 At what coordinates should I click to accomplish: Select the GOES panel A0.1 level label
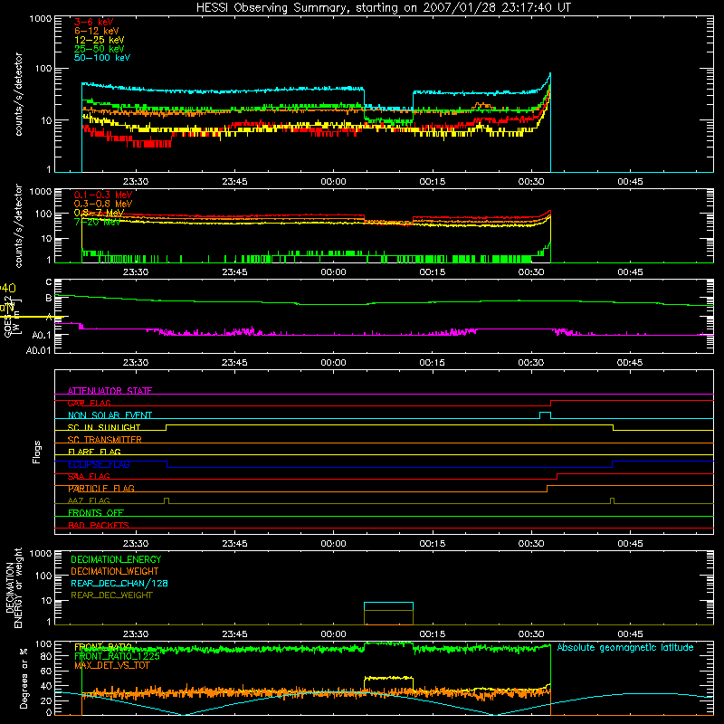click(41, 335)
